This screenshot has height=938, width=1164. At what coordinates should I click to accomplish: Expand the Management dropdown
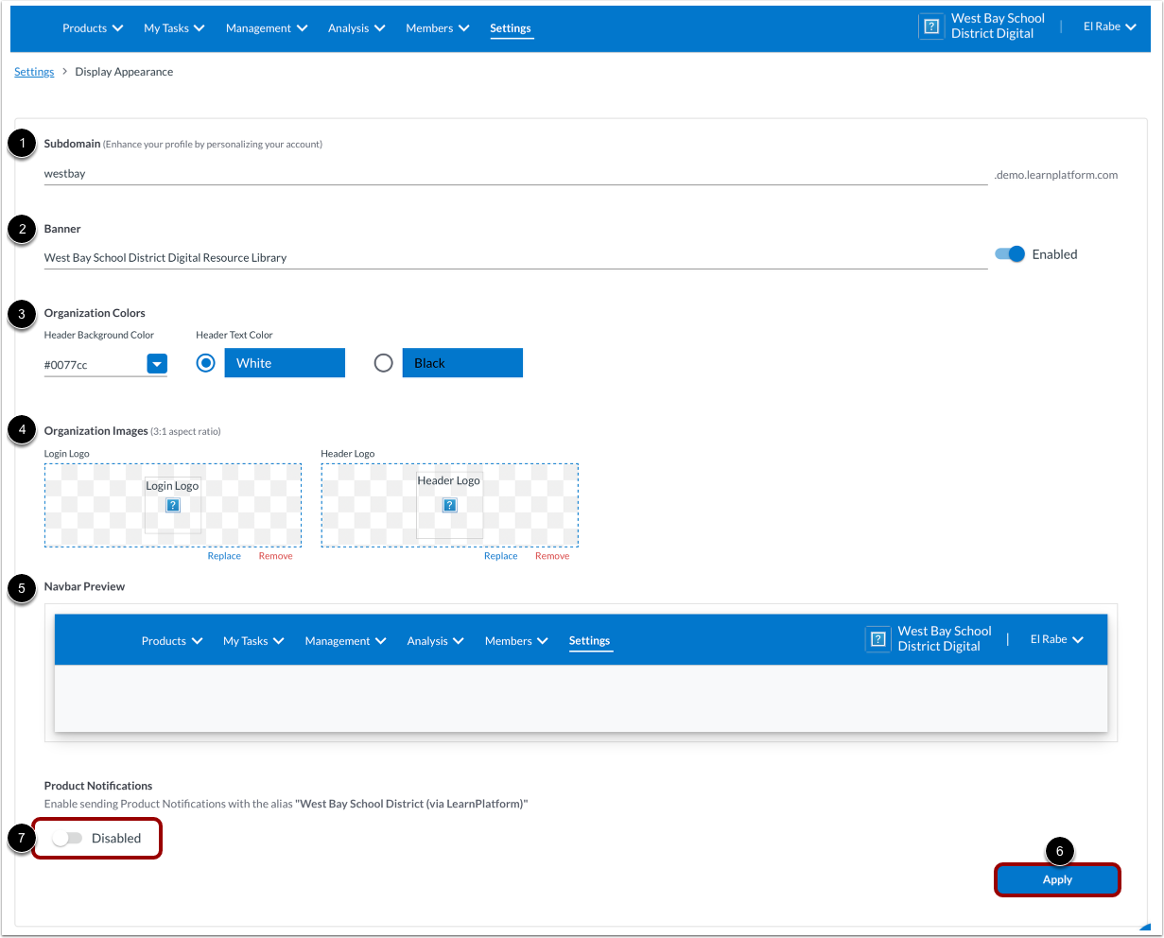(x=266, y=27)
